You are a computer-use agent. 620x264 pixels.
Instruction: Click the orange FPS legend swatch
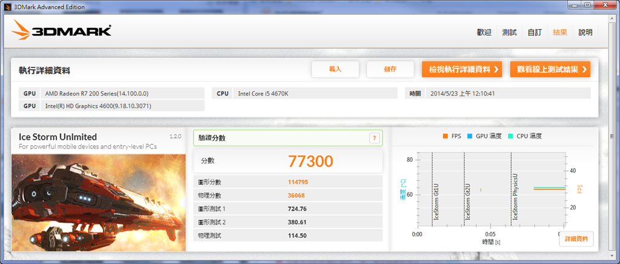click(x=445, y=136)
